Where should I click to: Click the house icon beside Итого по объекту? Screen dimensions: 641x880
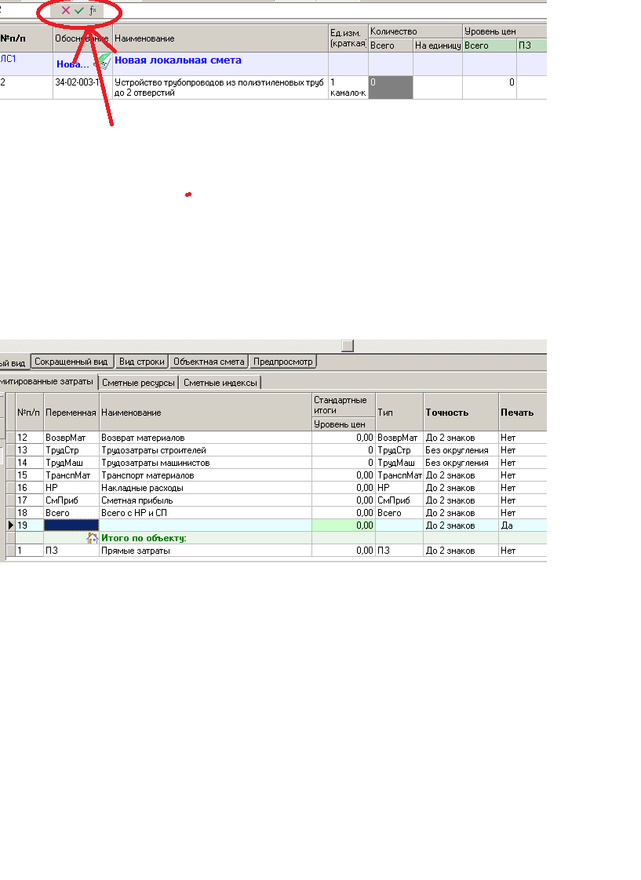pyautogui.click(x=93, y=538)
